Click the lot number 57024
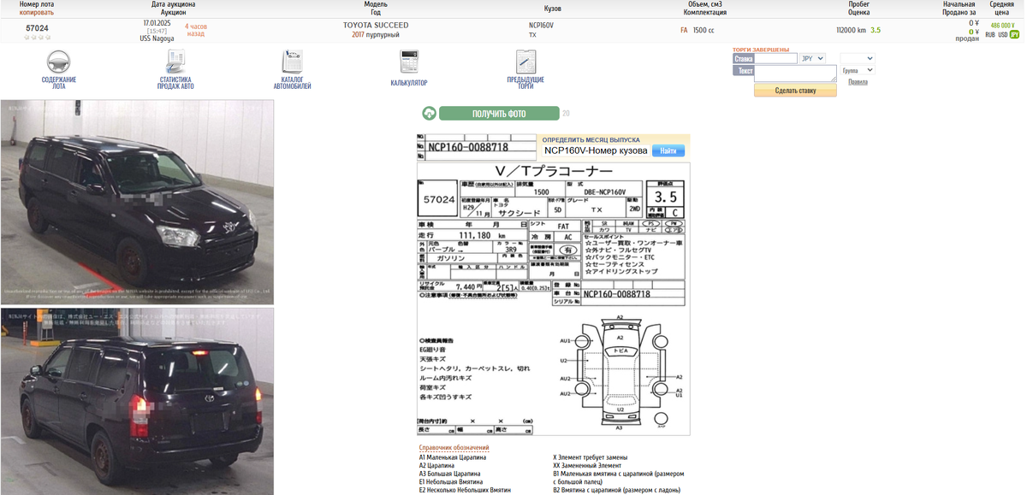 (37, 28)
